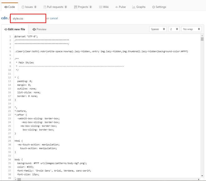
Task: Open the indent size 2 dropdown
Action: click(x=174, y=29)
